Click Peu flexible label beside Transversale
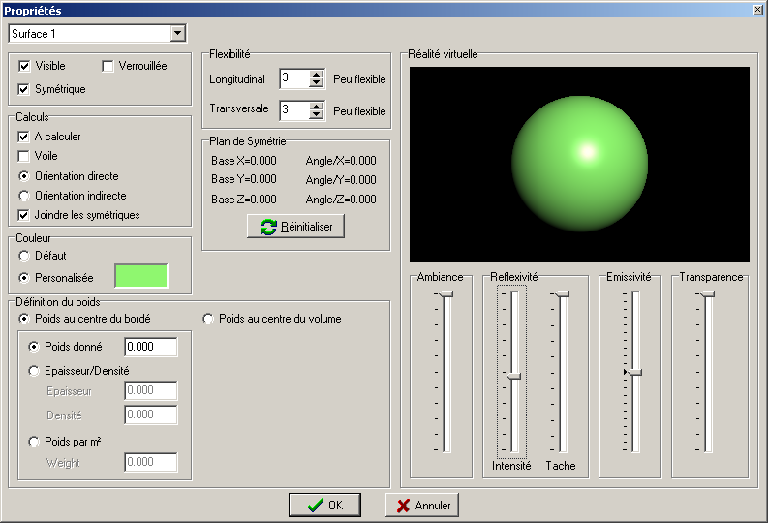The height and width of the screenshot is (523, 768). click(x=359, y=111)
